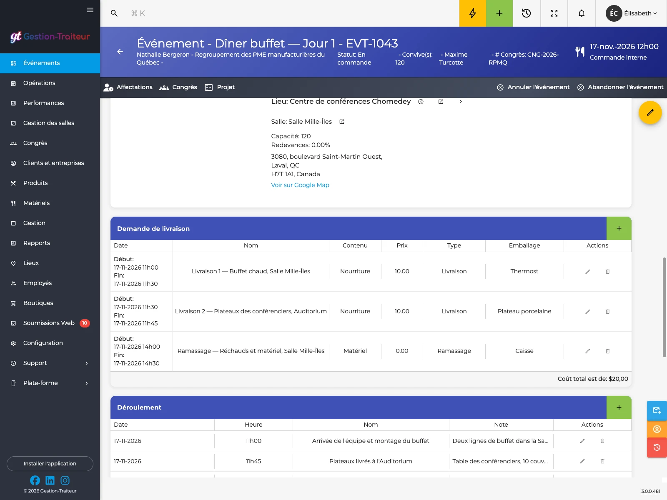667x500 pixels.
Task: Open the LinkedIn page icon
Action: pyautogui.click(x=50, y=480)
